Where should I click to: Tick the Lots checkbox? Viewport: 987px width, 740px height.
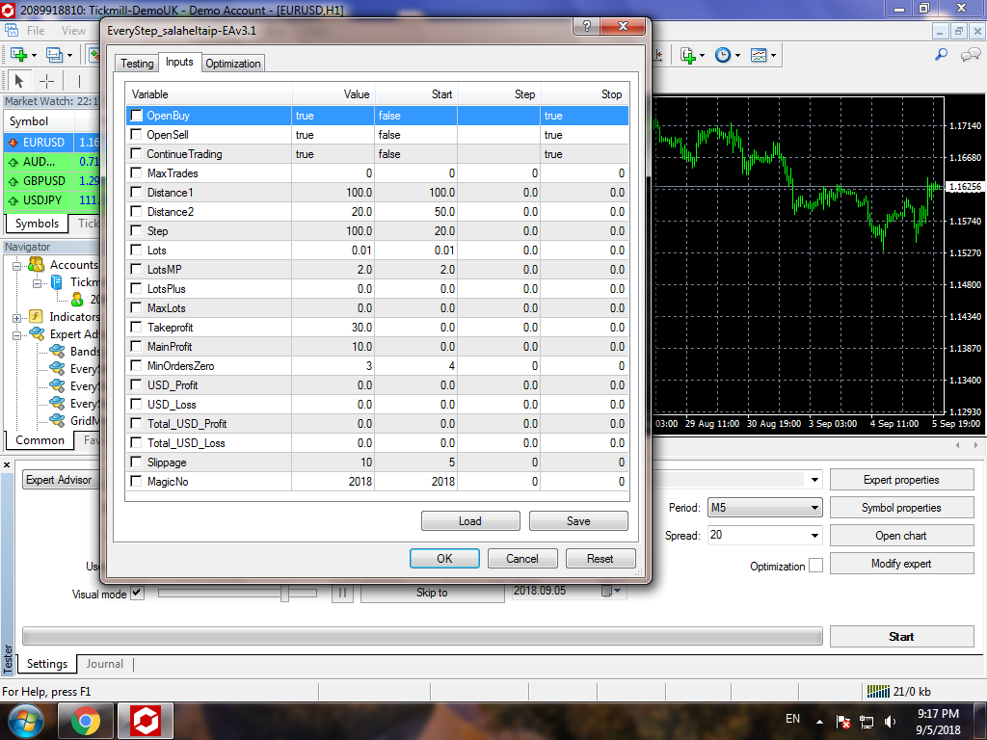coord(136,250)
